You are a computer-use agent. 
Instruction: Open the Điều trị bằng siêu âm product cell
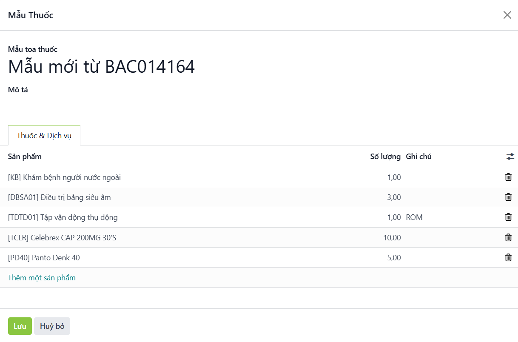[x=60, y=197]
